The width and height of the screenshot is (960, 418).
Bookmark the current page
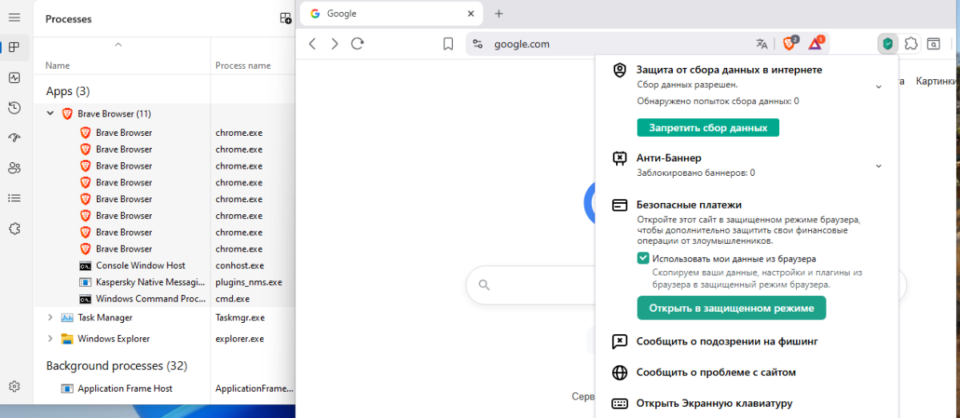448,44
